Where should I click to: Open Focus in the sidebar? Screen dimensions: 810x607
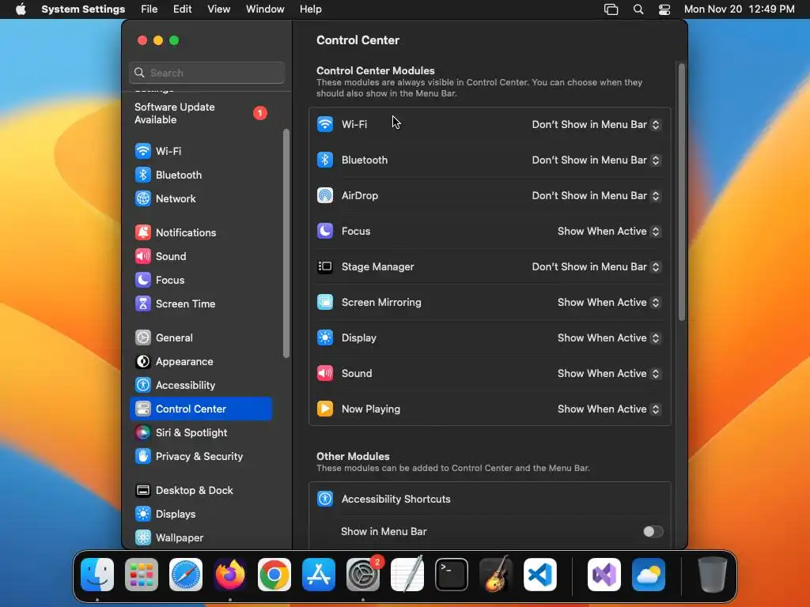click(200, 281)
